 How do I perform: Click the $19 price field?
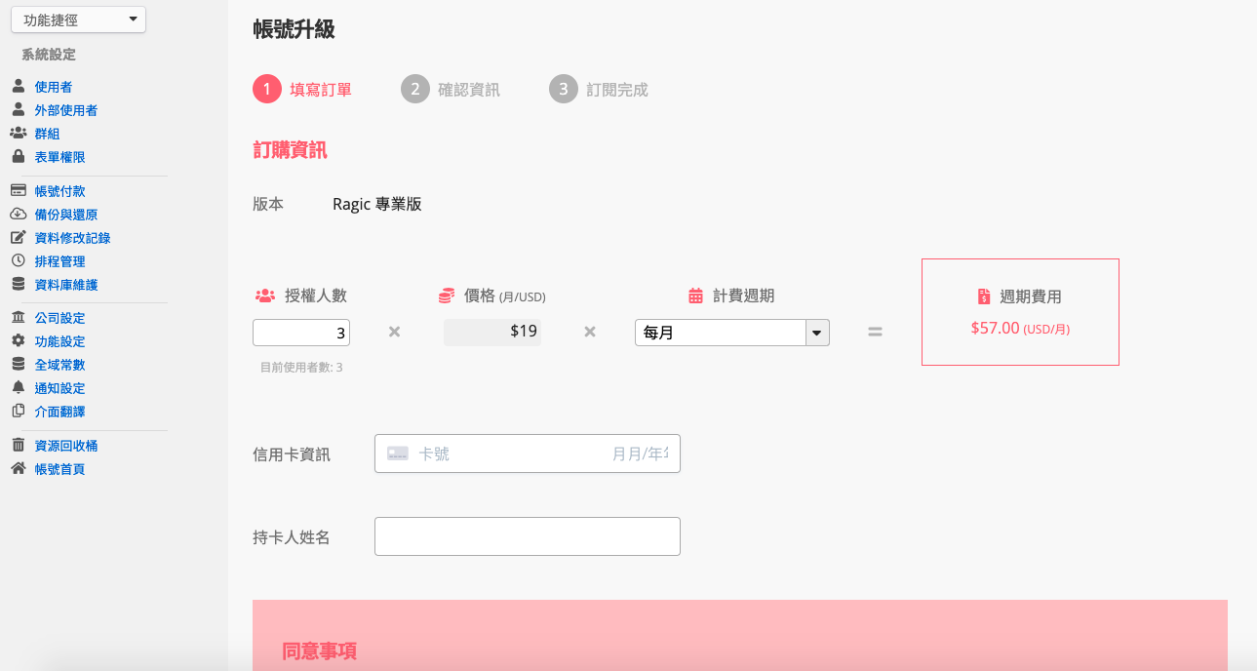click(x=492, y=332)
